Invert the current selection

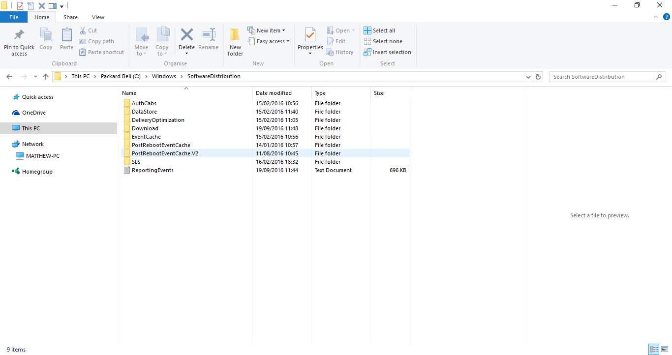click(388, 52)
